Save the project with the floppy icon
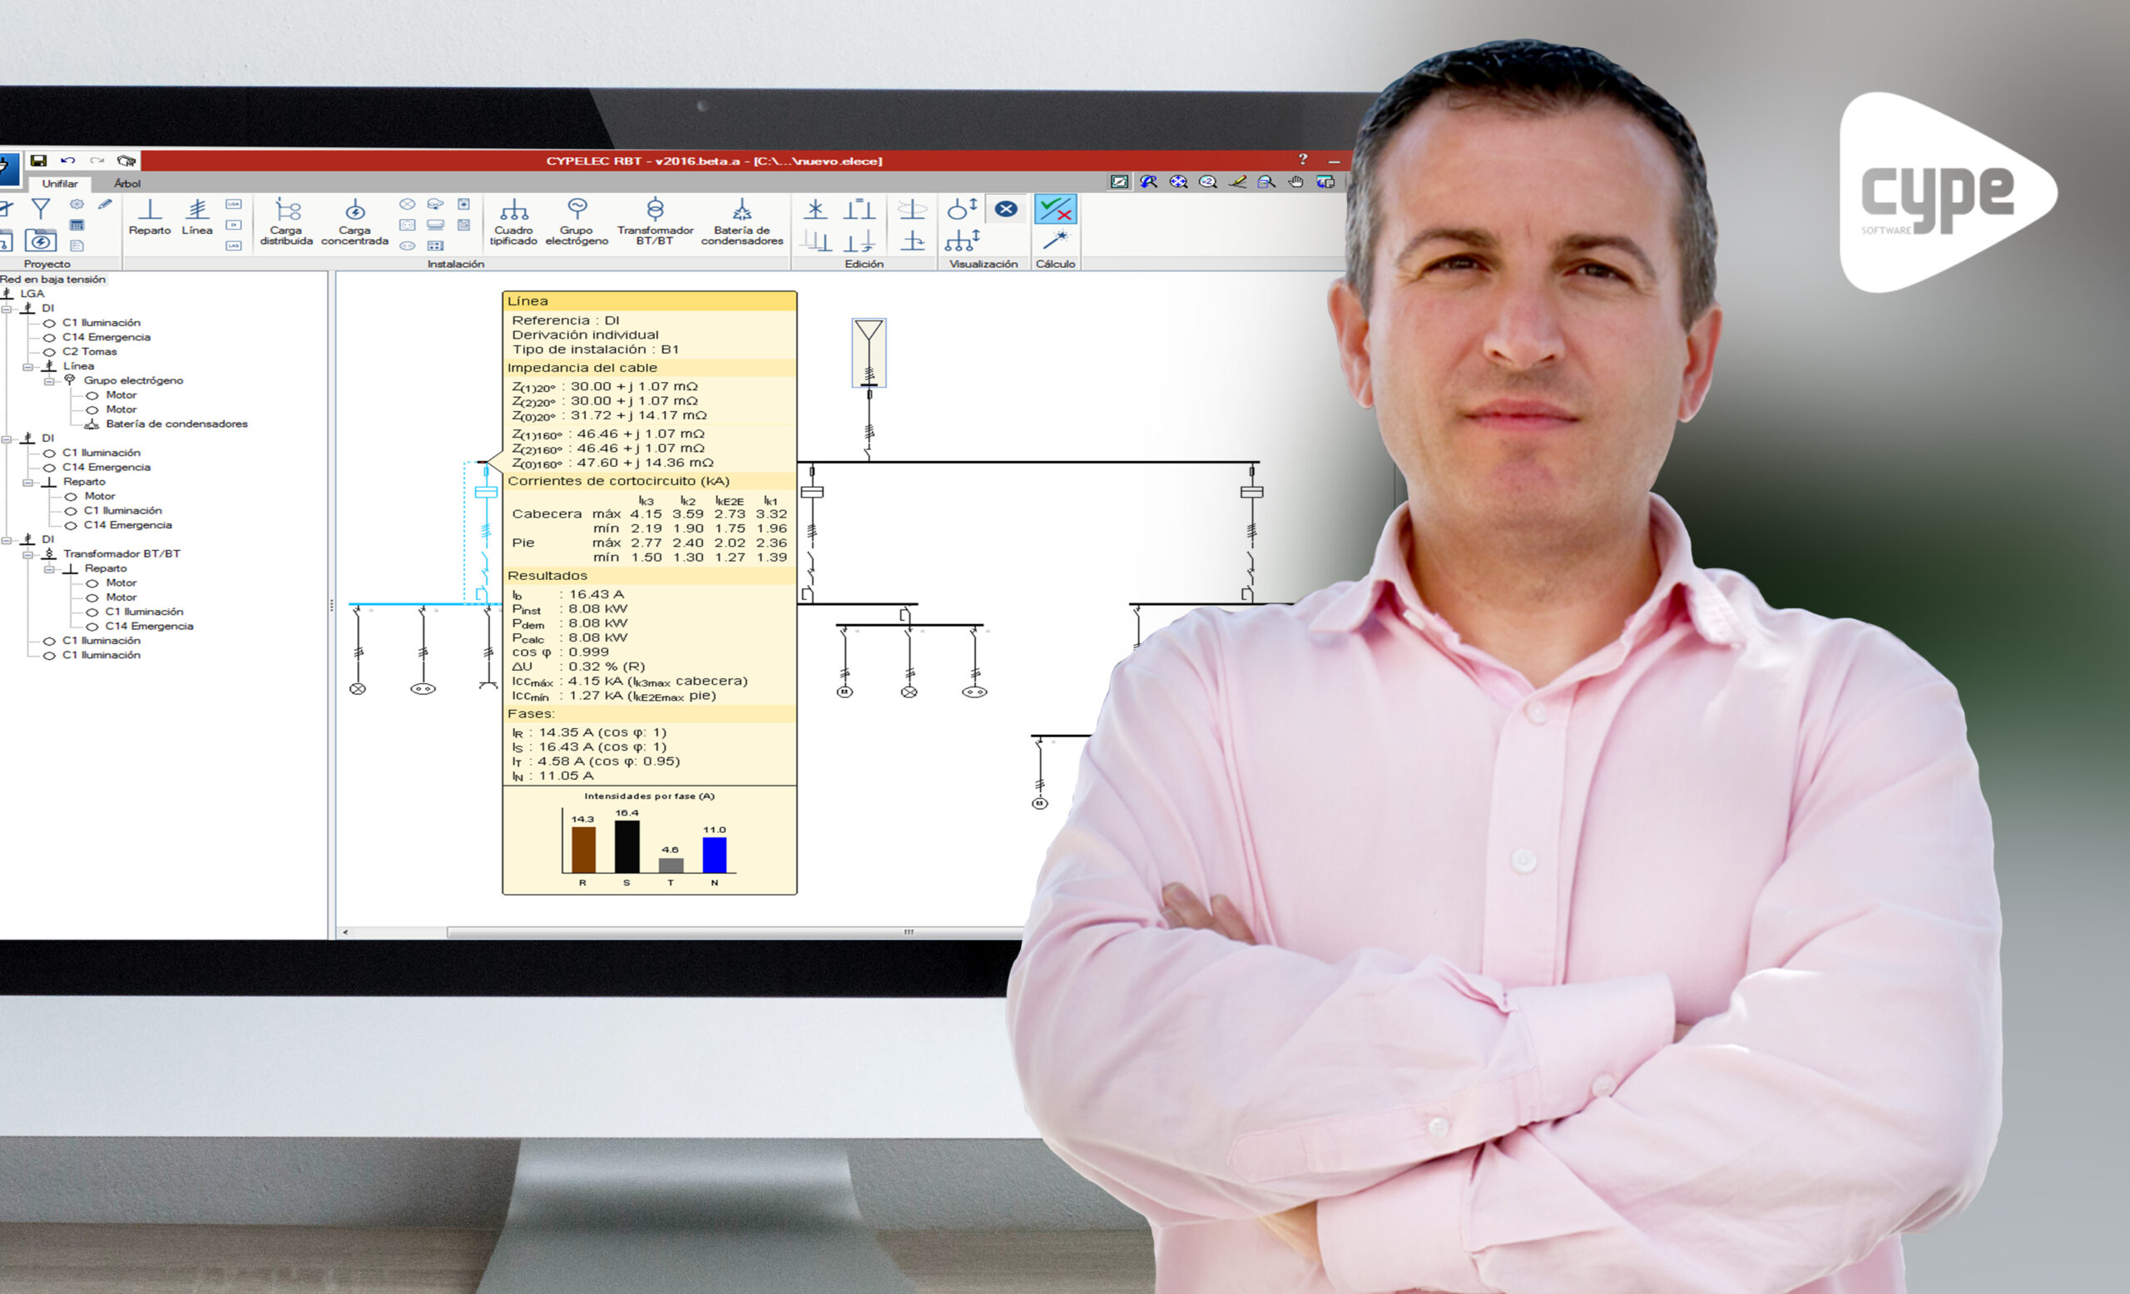 click(38, 161)
